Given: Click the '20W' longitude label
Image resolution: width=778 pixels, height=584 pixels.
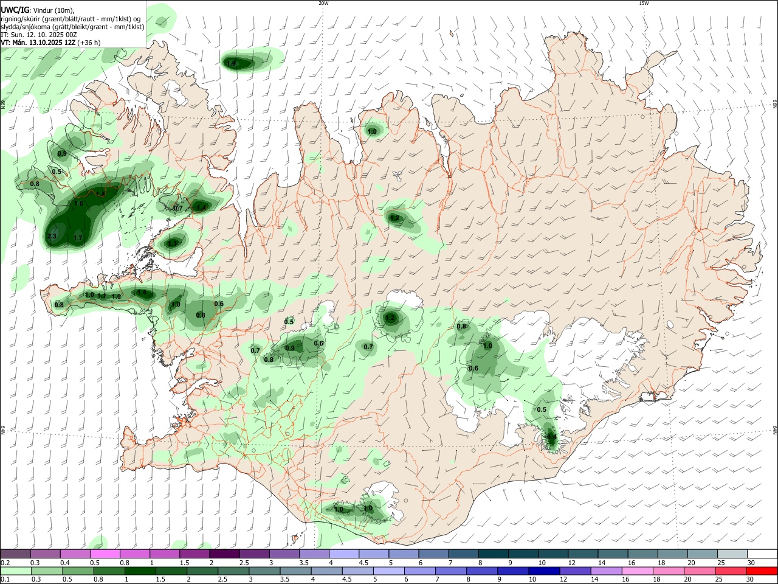Looking at the screenshot, I should tap(323, 3).
